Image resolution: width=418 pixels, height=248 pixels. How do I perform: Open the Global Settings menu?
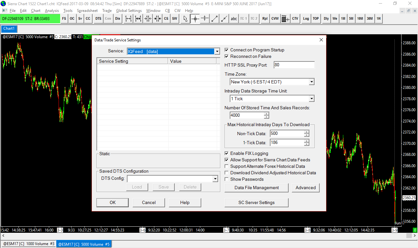pos(129,11)
